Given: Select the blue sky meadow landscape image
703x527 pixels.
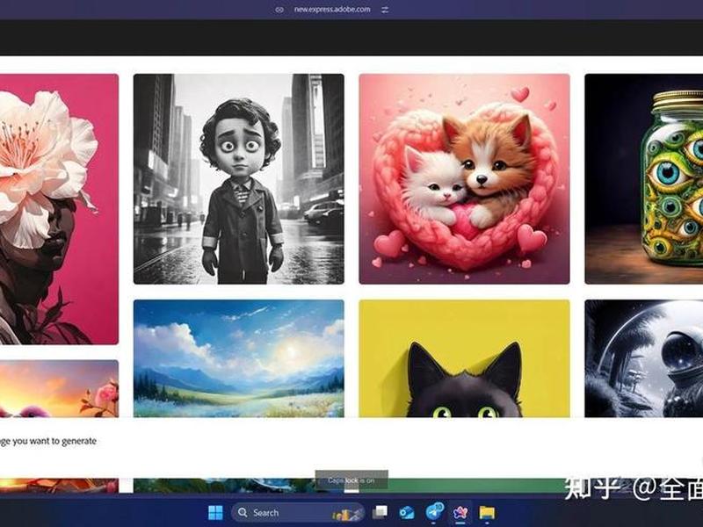Looking at the screenshot, I should pos(239,358).
